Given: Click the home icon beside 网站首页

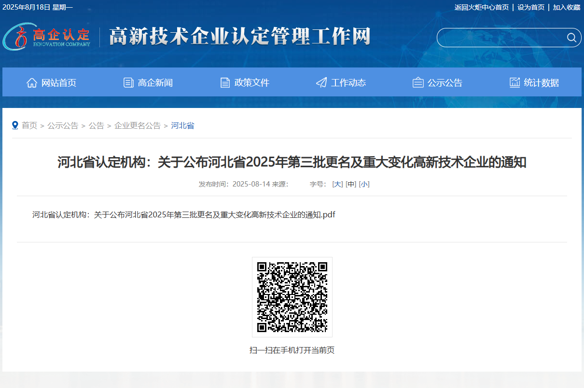Looking at the screenshot, I should point(32,82).
